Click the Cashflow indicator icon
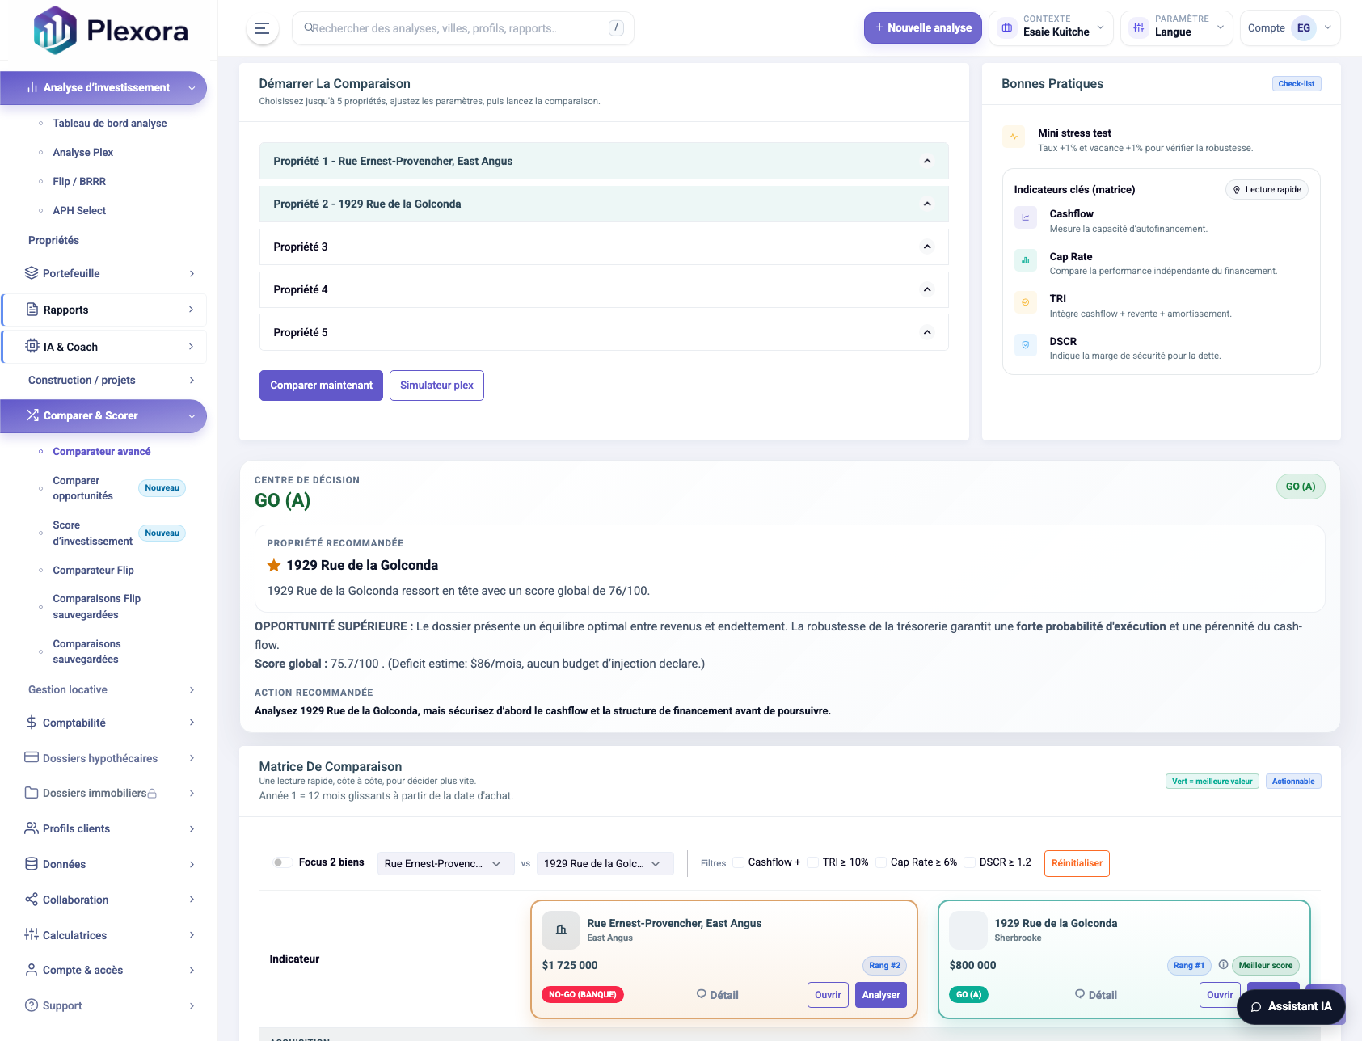Viewport: 1362px width, 1041px height. (x=1025, y=217)
